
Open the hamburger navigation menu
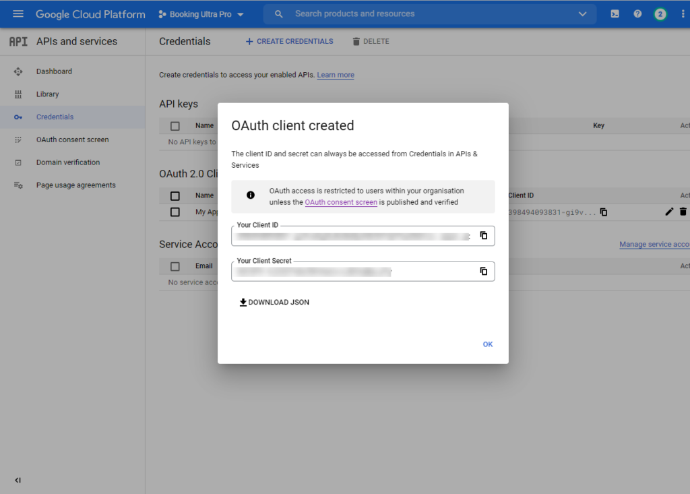[18, 13]
